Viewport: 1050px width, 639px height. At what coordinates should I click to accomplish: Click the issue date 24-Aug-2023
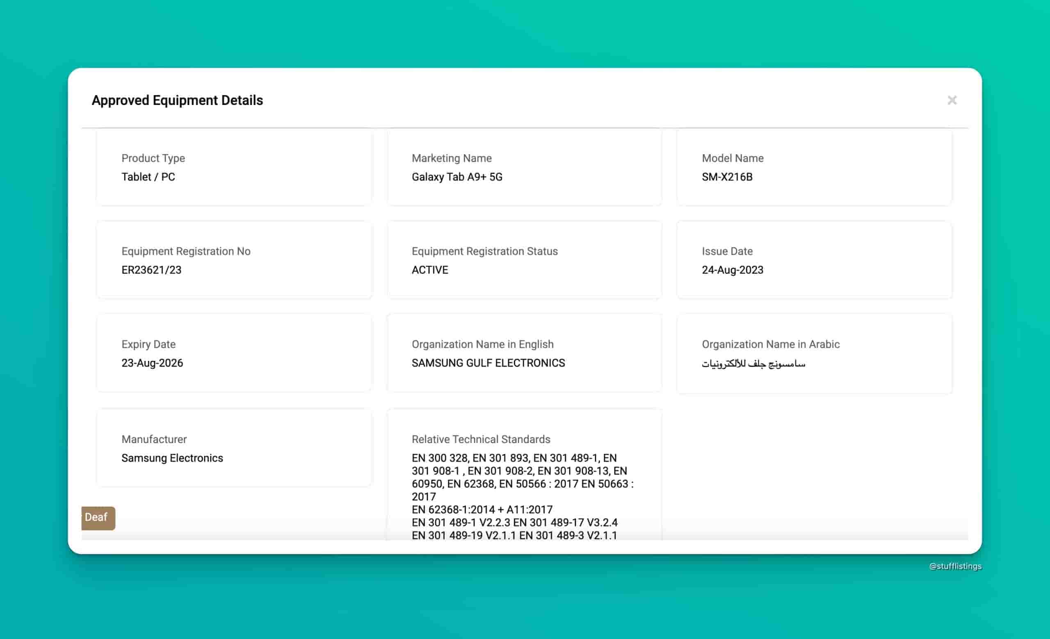(732, 270)
